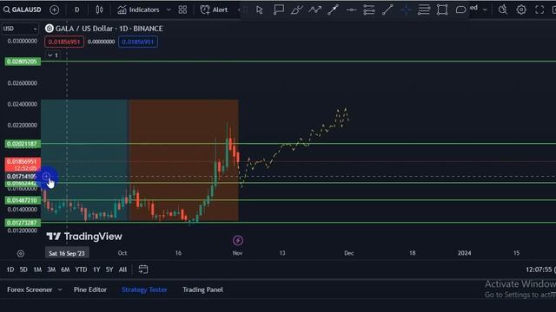556x312 pixels.
Task: Select the Fib retracement lines tool
Action: 424,10
